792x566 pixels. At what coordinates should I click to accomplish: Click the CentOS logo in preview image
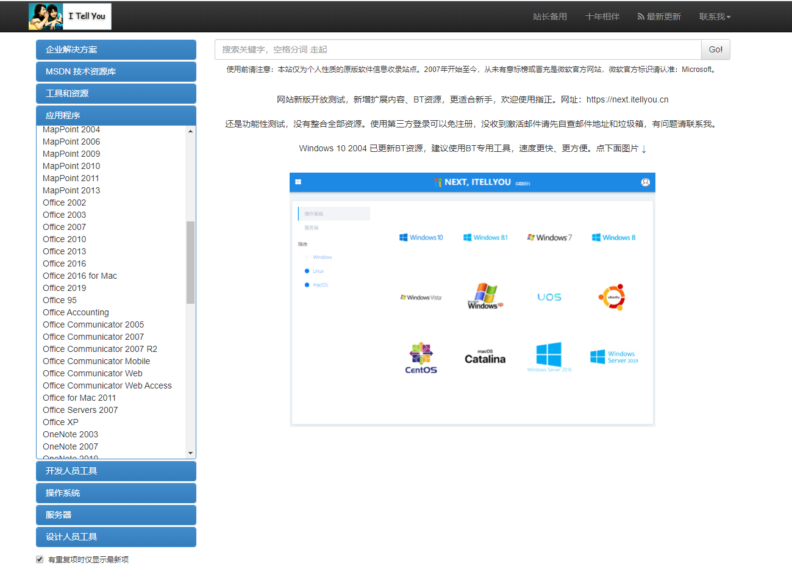[421, 358]
